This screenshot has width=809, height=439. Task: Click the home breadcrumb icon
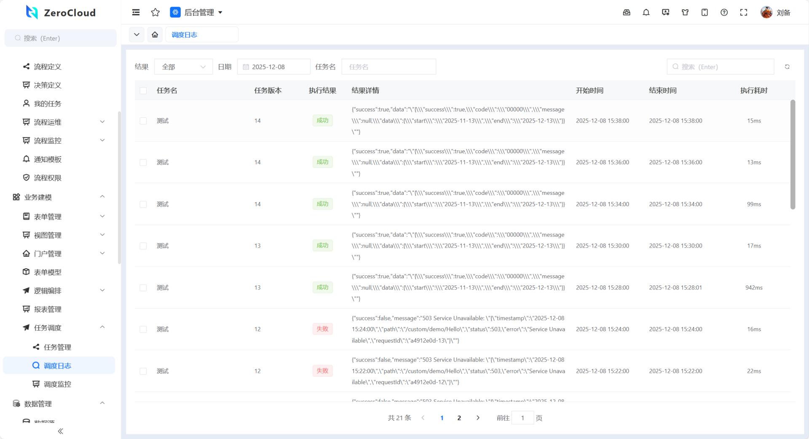click(x=155, y=35)
